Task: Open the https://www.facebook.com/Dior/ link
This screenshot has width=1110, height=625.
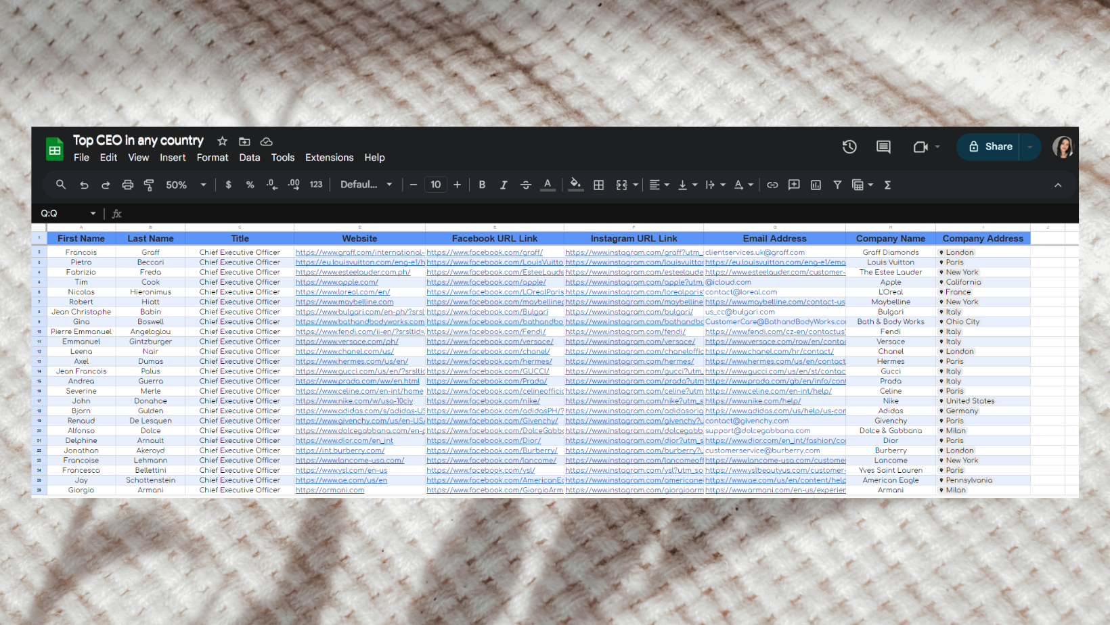Action: [x=484, y=440]
